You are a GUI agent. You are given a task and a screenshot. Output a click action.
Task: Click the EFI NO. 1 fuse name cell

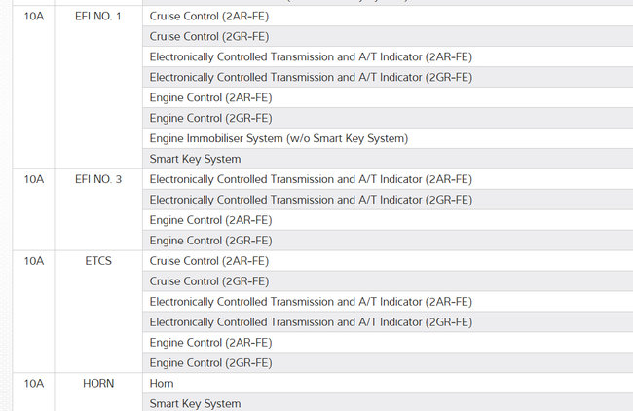(98, 17)
